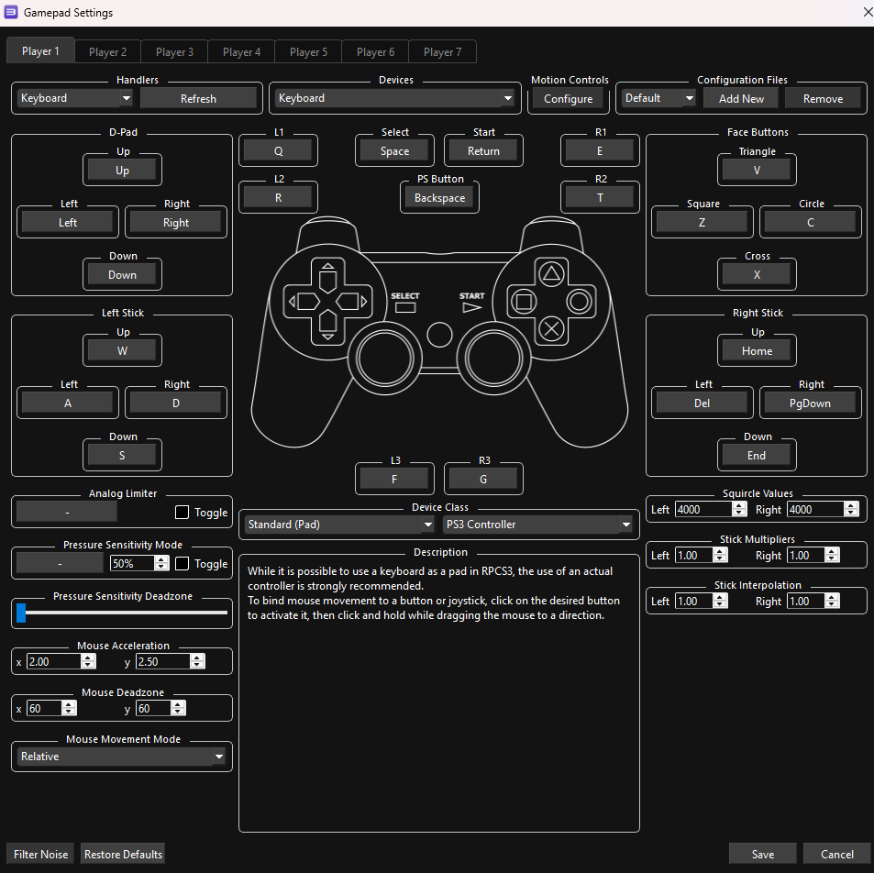Go to the Player 6 tab
874x873 pixels.
(x=375, y=52)
